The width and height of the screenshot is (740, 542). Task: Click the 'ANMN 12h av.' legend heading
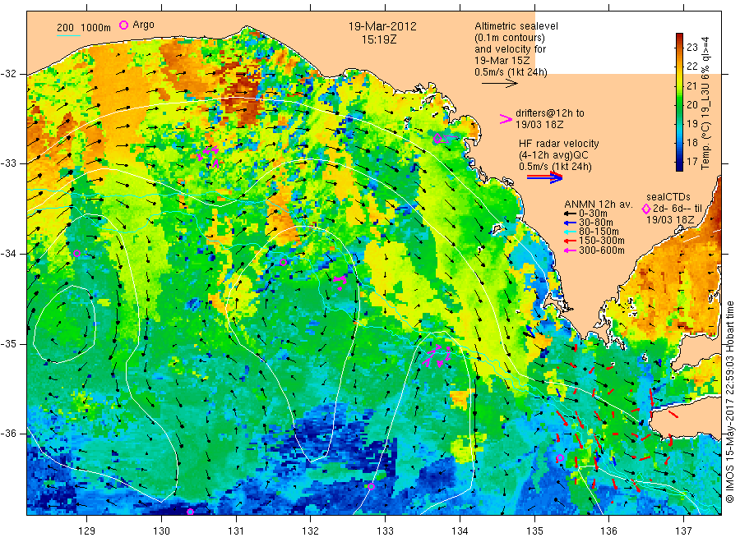click(599, 204)
